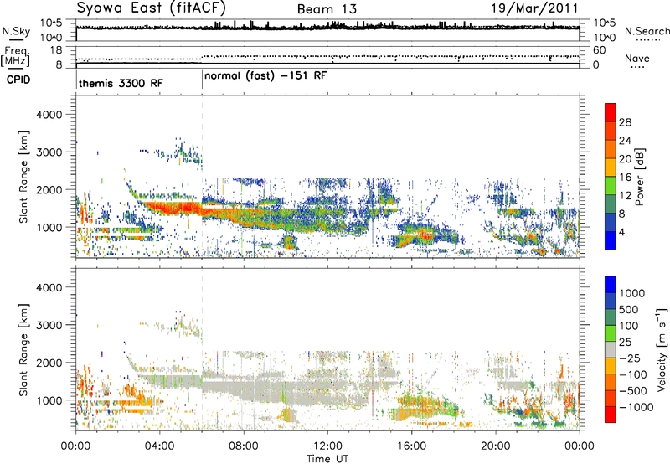
Task: Click the 'Freq. [MHz]' axis label
Action: coord(16,57)
